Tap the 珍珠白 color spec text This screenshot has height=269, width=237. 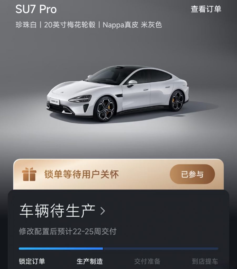coord(26,25)
